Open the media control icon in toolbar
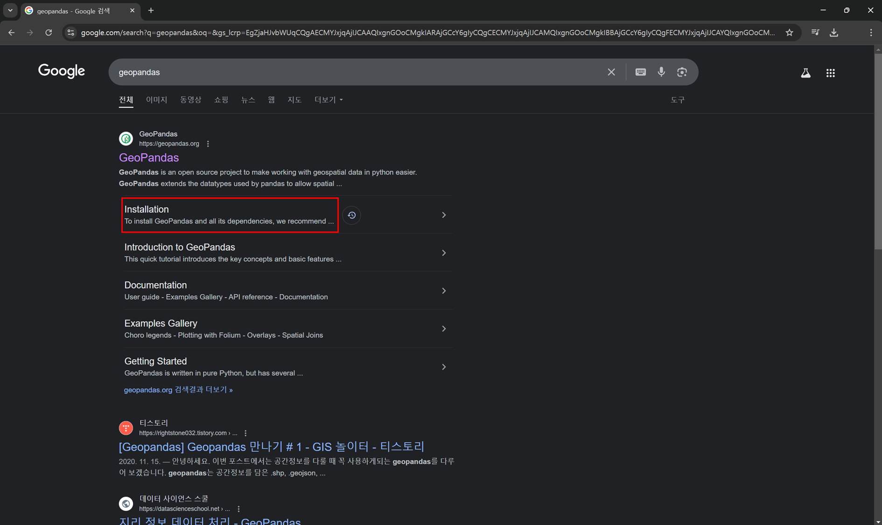Image resolution: width=882 pixels, height=525 pixels. 815,33
